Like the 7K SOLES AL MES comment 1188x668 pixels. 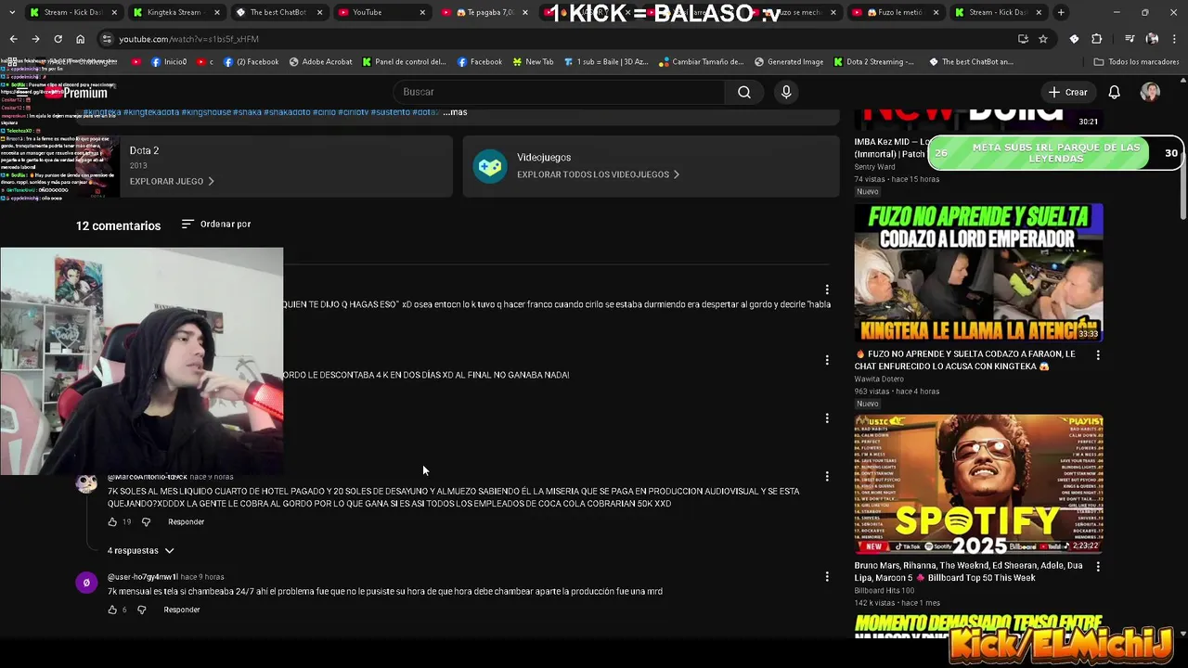(112, 522)
